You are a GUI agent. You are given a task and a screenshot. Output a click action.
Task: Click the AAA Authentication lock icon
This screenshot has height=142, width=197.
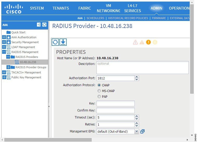tap(8, 37)
